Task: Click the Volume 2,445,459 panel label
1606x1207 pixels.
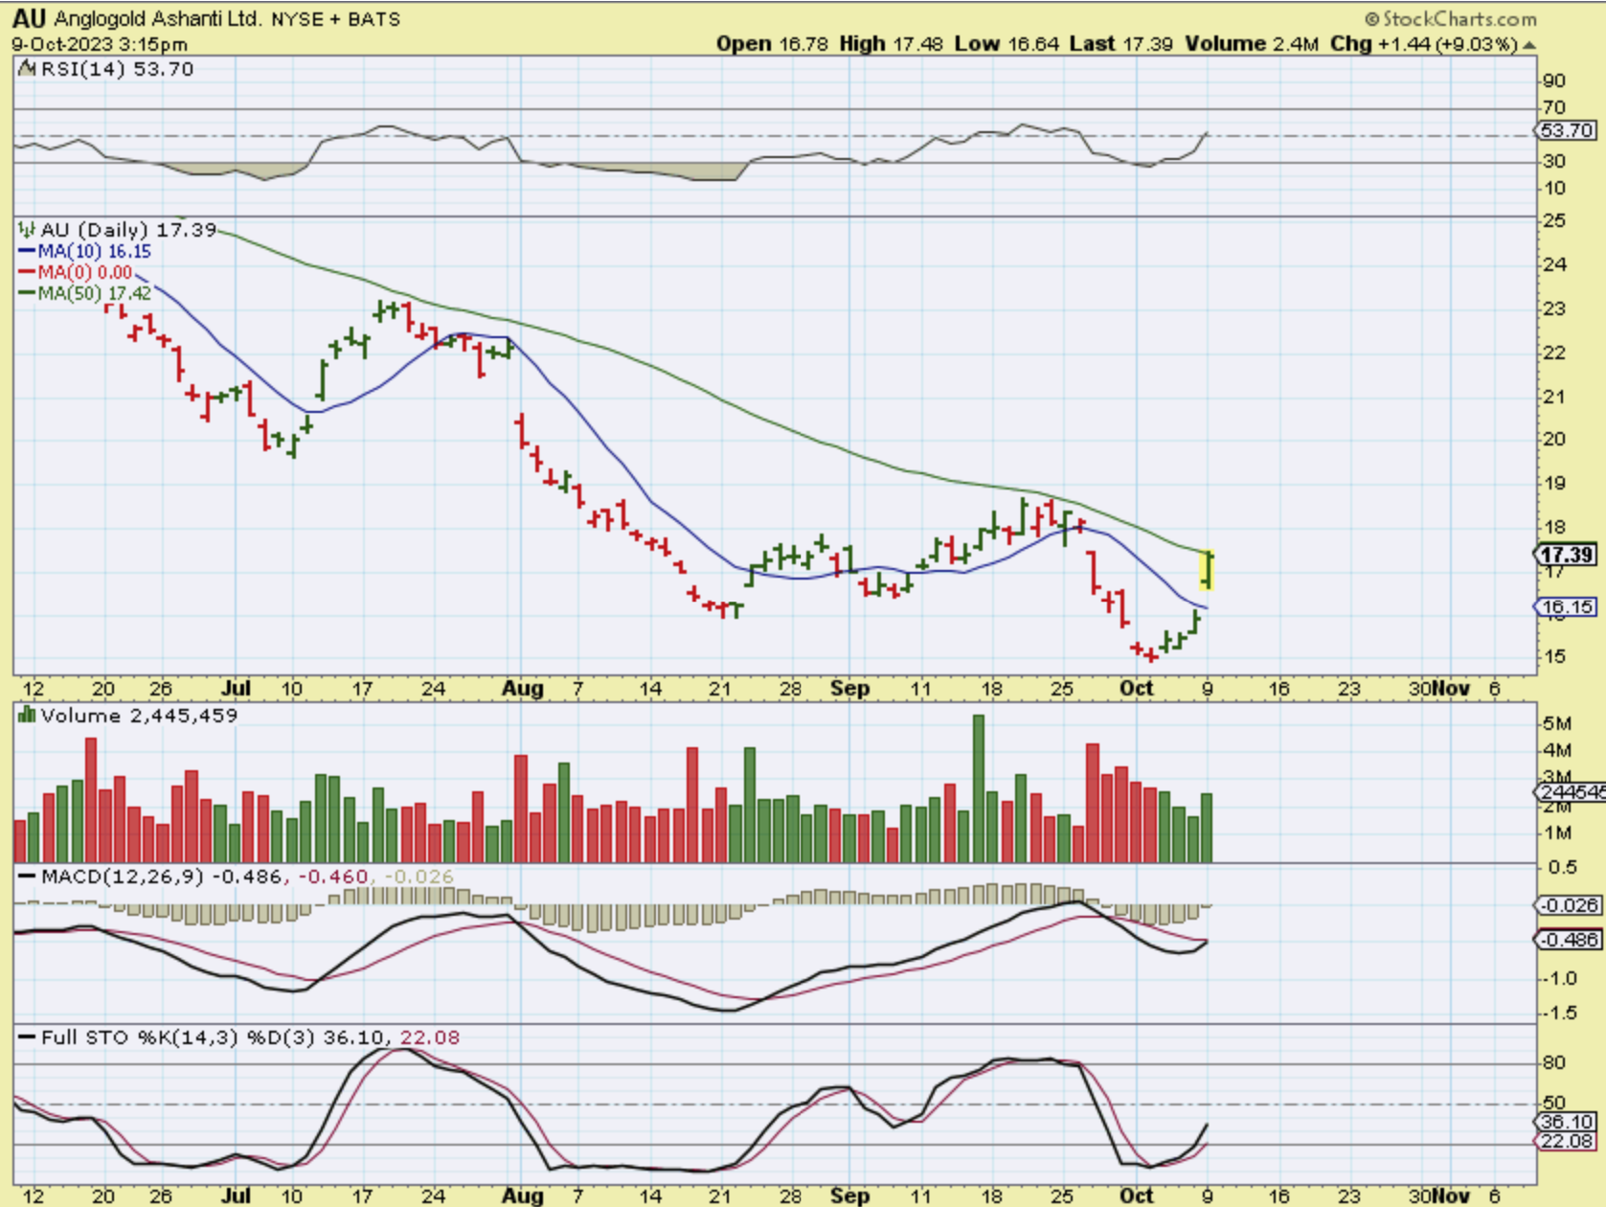Action: pos(139,716)
